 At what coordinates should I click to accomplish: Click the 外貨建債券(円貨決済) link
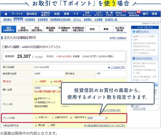pyautogui.click(x=60, y=19)
